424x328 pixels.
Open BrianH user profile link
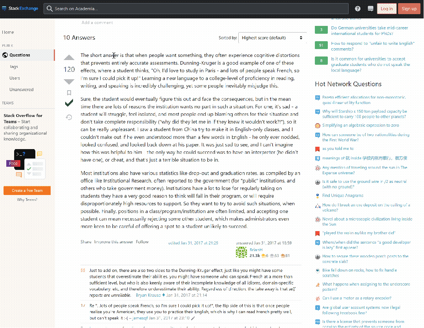pos(256,250)
